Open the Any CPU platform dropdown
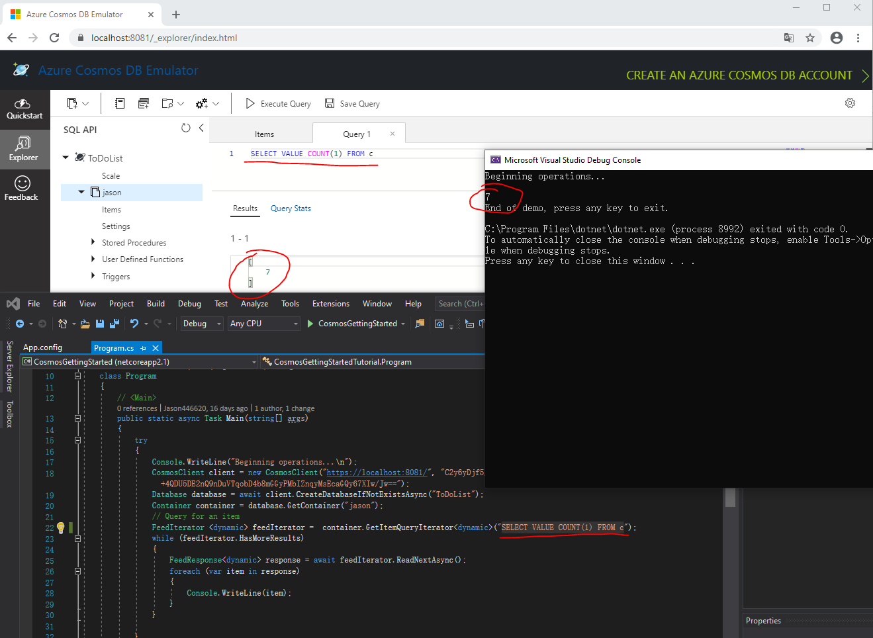The height and width of the screenshot is (638, 873). pyautogui.click(x=264, y=324)
